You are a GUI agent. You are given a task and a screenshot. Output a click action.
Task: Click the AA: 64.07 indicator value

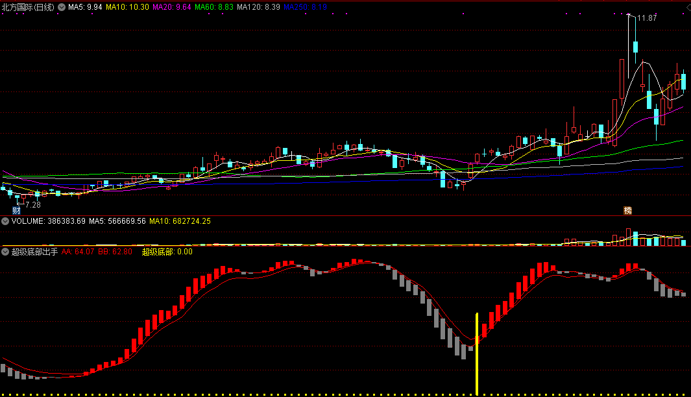(78, 252)
